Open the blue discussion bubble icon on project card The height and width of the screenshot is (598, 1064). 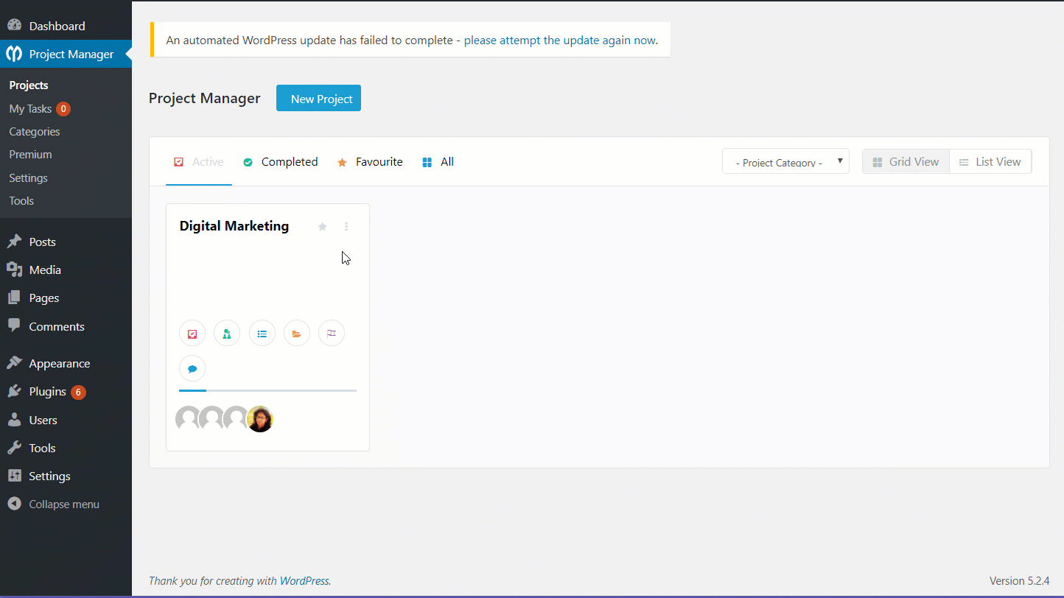tap(192, 369)
